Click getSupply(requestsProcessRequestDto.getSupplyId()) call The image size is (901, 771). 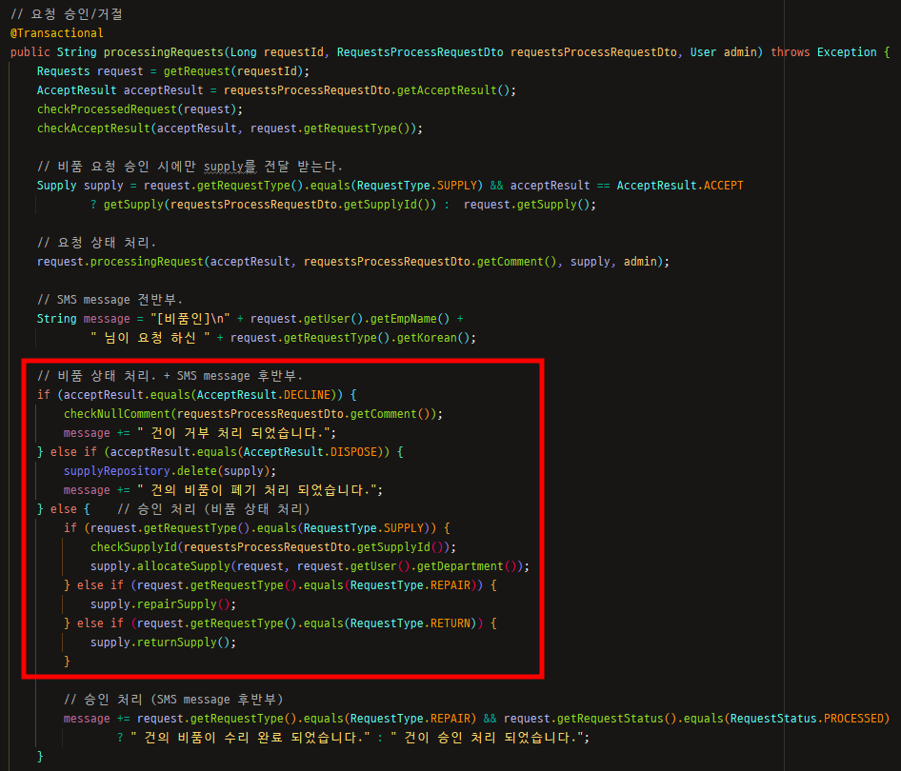click(x=270, y=205)
